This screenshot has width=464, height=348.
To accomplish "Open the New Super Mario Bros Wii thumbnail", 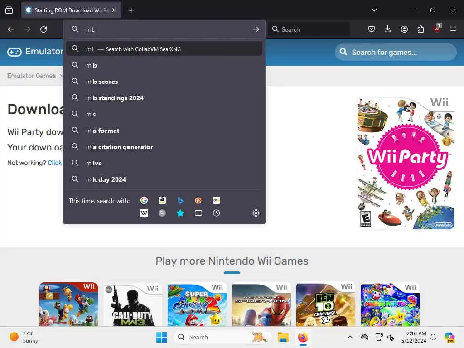I will coord(68,304).
